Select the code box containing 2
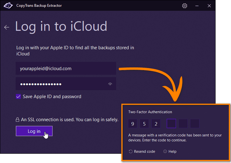 pos(156,124)
